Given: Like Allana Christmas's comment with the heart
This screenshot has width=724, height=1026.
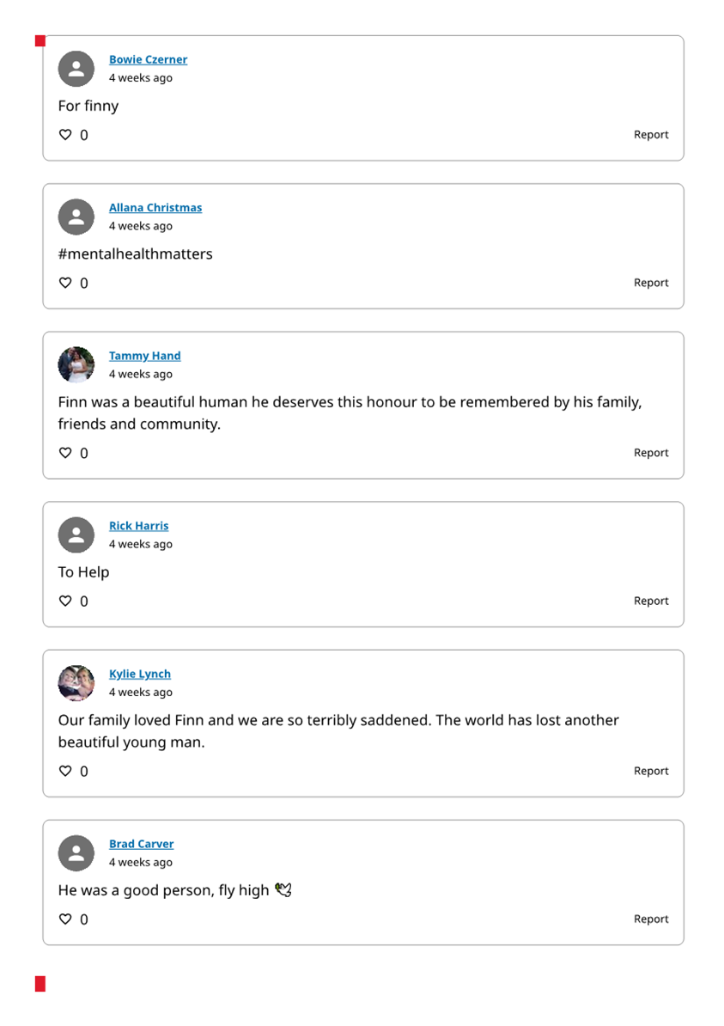Looking at the screenshot, I should click(65, 283).
